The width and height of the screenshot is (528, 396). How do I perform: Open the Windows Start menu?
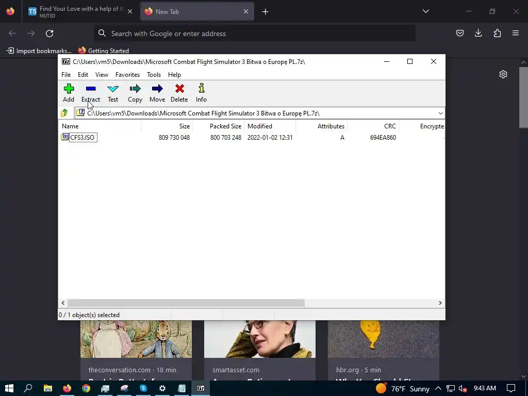click(x=9, y=388)
